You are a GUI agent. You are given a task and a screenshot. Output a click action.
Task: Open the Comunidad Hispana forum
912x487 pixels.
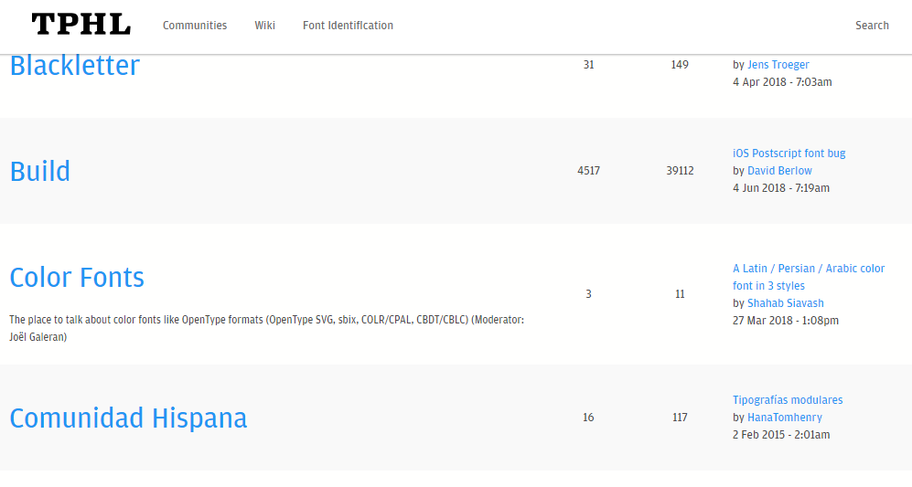tap(129, 418)
